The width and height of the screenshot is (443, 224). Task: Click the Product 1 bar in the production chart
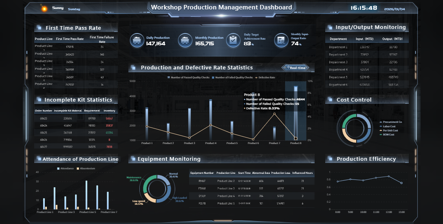[x=147, y=124]
